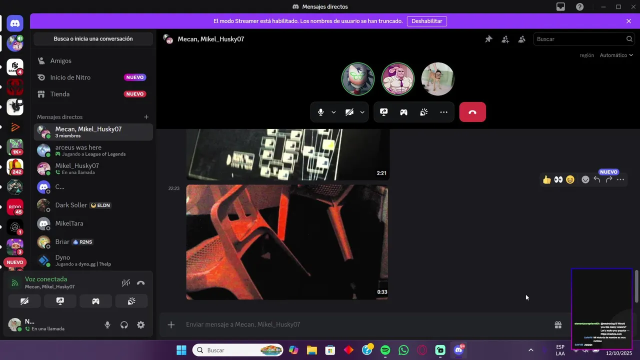Expand camera options arrow
This screenshot has width=640, height=360.
[362, 112]
